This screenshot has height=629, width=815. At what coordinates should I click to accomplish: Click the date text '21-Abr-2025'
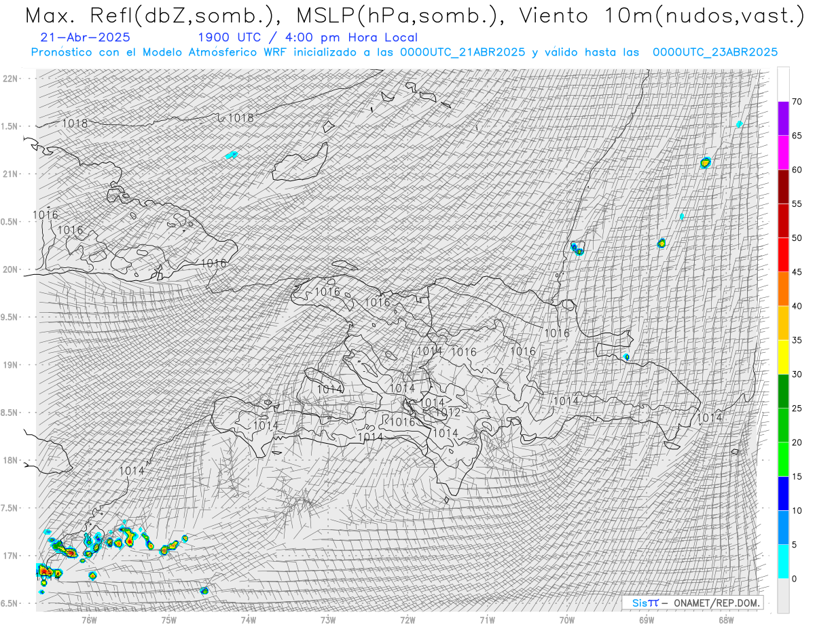coord(86,37)
